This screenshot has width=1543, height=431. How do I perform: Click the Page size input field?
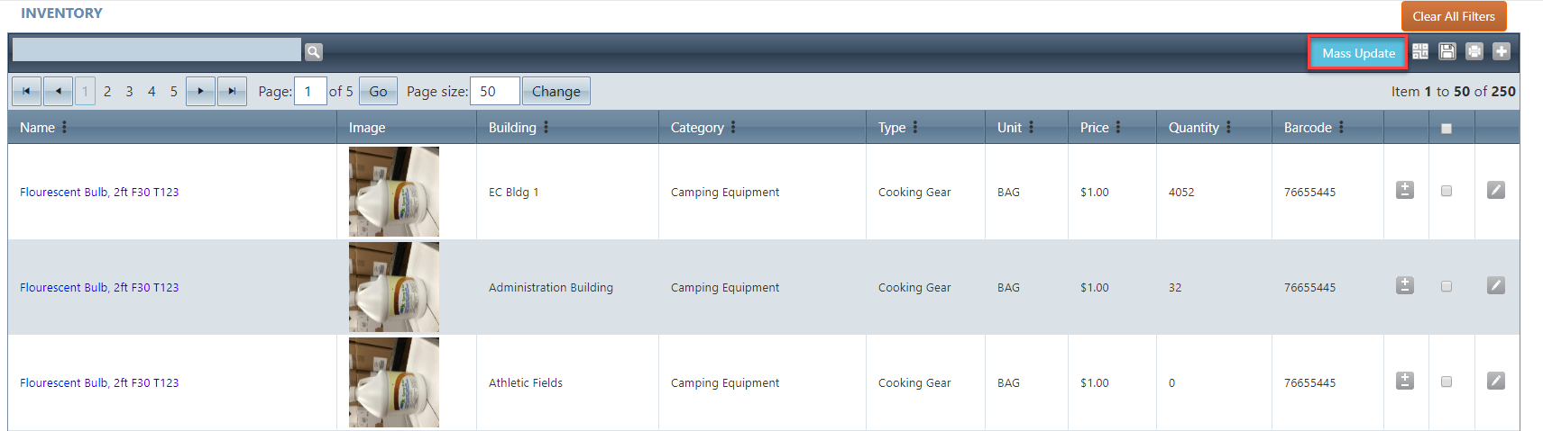495,91
